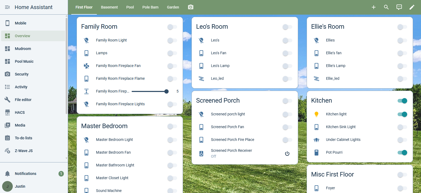Click the edit dashboard pencil icon

(x=412, y=7)
